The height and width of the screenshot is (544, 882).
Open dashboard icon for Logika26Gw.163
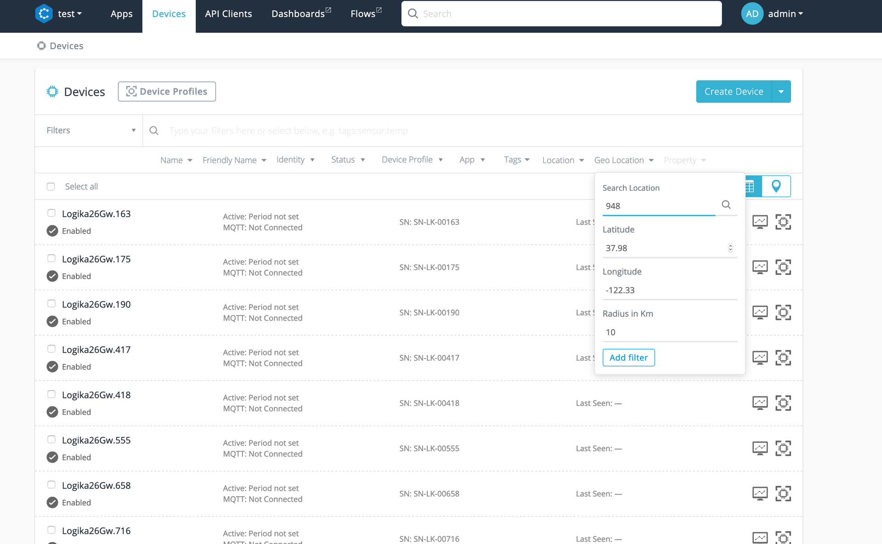click(x=760, y=222)
